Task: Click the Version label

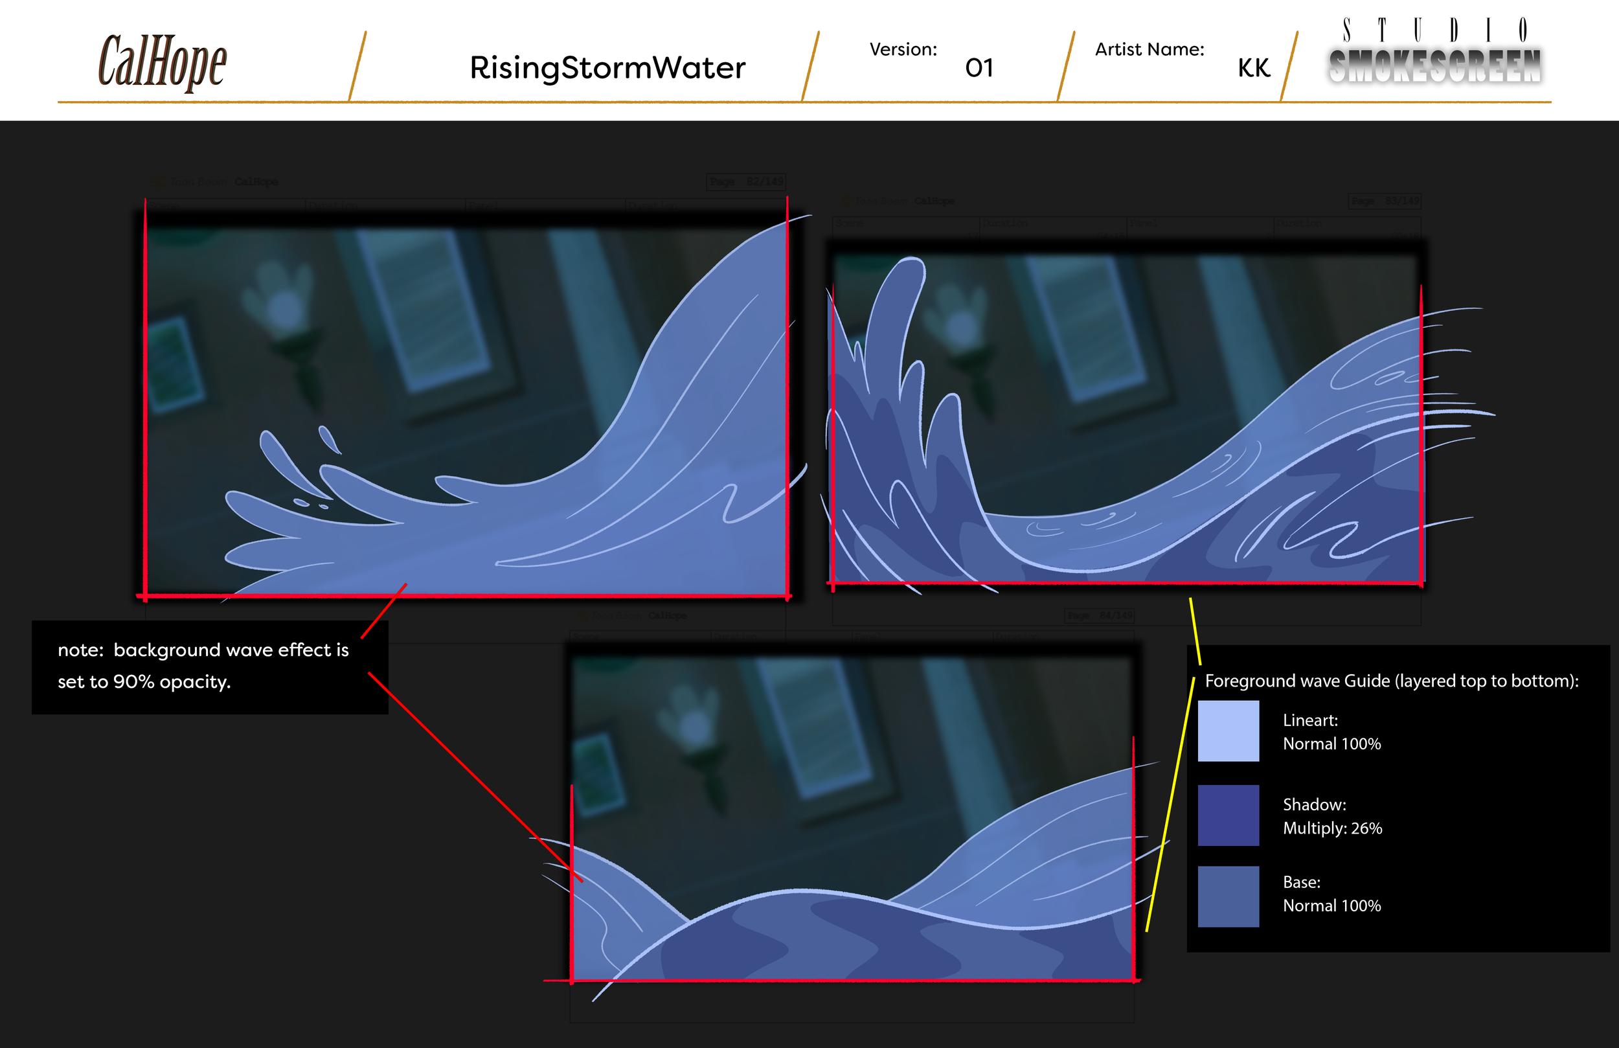Action: point(903,50)
